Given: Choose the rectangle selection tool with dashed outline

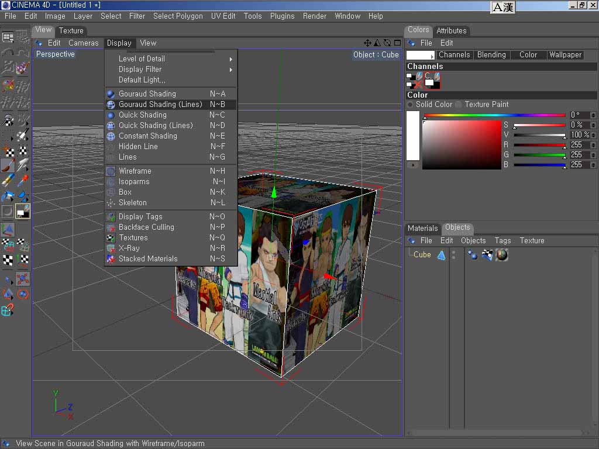Looking at the screenshot, I should pyautogui.click(x=8, y=135).
